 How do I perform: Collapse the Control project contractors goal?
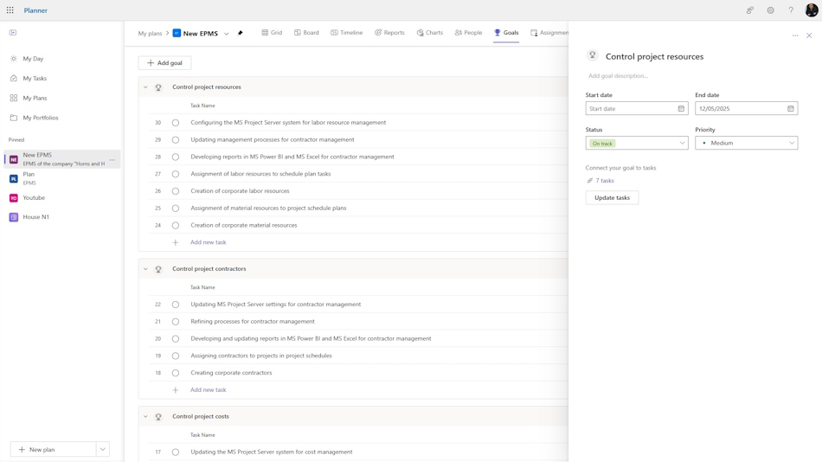pyautogui.click(x=145, y=269)
